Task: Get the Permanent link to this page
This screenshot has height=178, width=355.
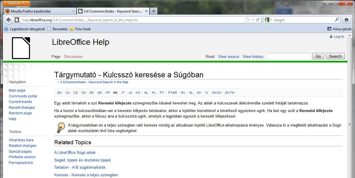Action: (x=21, y=163)
